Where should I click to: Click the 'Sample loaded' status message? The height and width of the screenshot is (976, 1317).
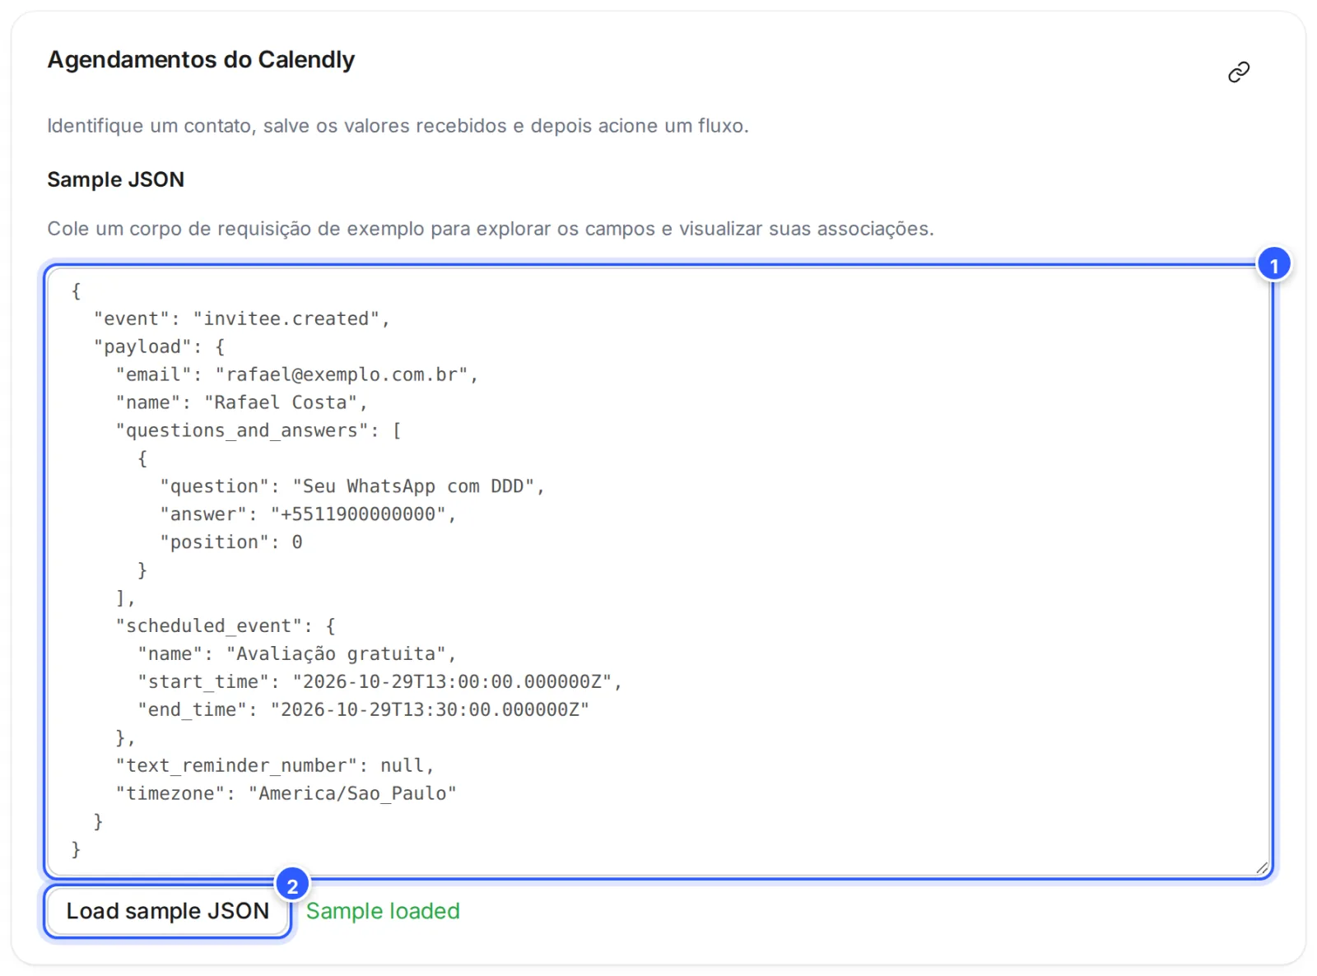[x=383, y=911]
